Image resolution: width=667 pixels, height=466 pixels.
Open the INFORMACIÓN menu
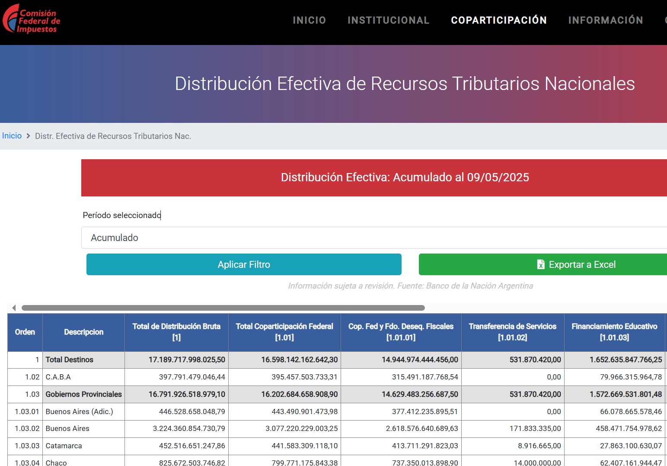tap(605, 20)
